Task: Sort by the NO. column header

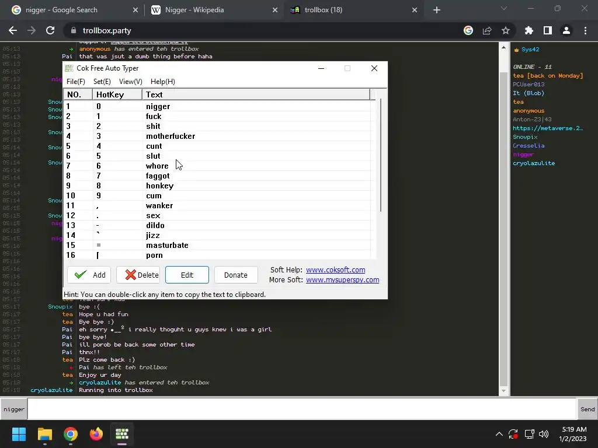Action: tap(78, 94)
